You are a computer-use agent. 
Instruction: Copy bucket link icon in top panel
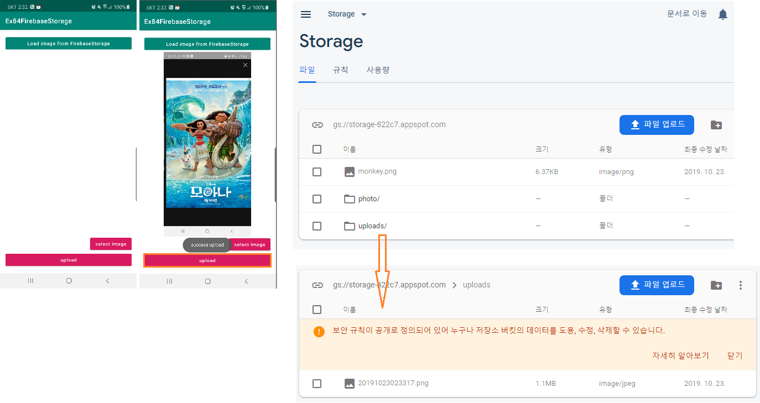317,125
